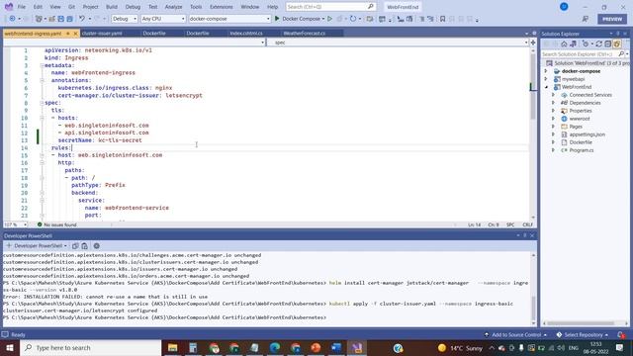Screen dimensions: 633x356
Task: Close webfrontend-ingress.yaml tab
Action: tap(75, 34)
